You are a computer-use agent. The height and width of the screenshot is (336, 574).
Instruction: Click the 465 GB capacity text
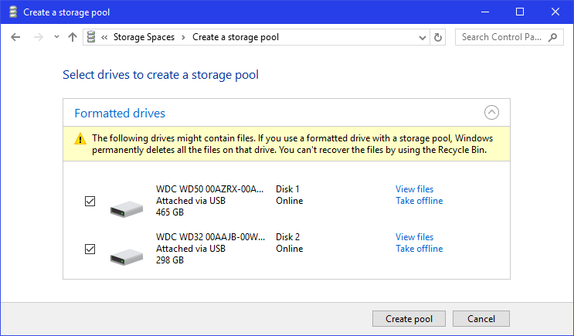point(169,212)
